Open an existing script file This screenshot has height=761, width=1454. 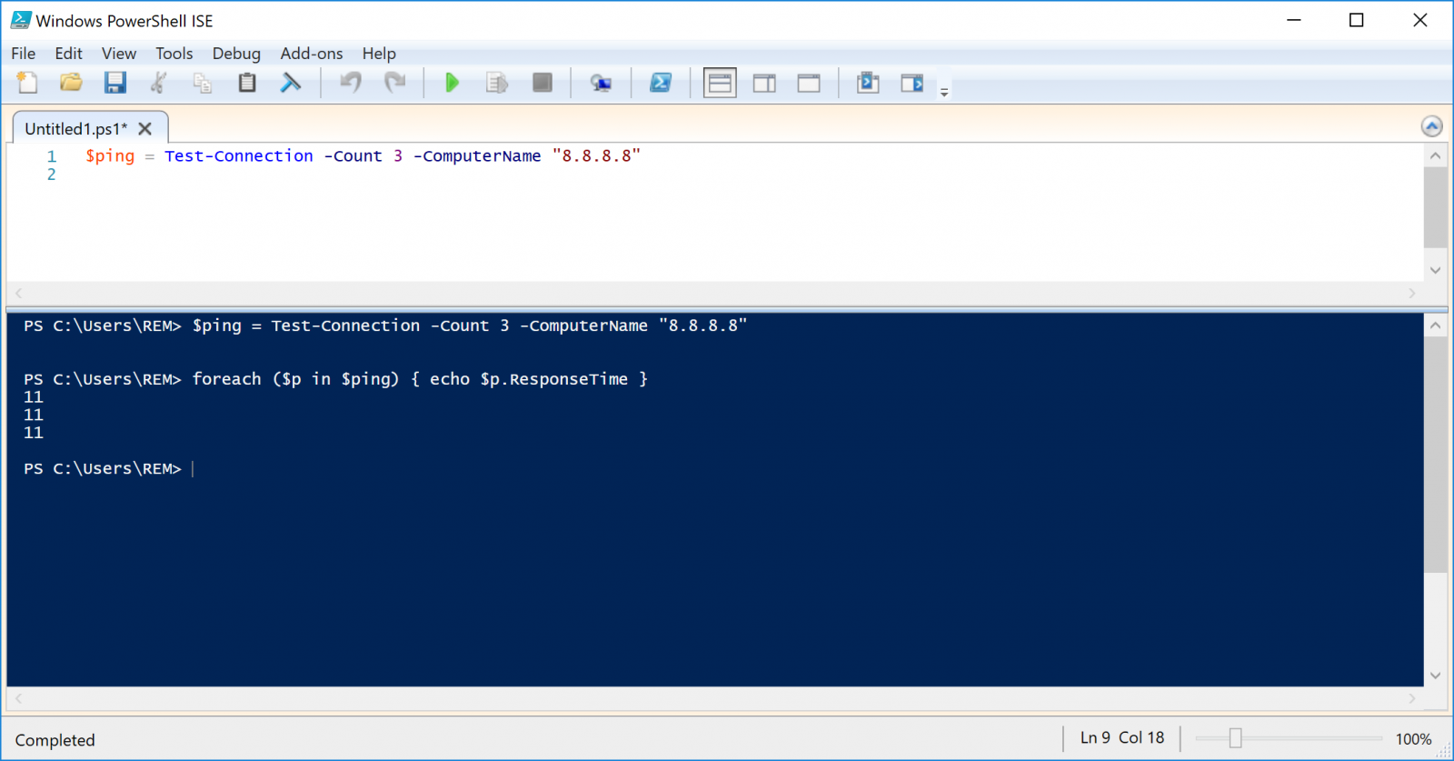click(x=71, y=83)
